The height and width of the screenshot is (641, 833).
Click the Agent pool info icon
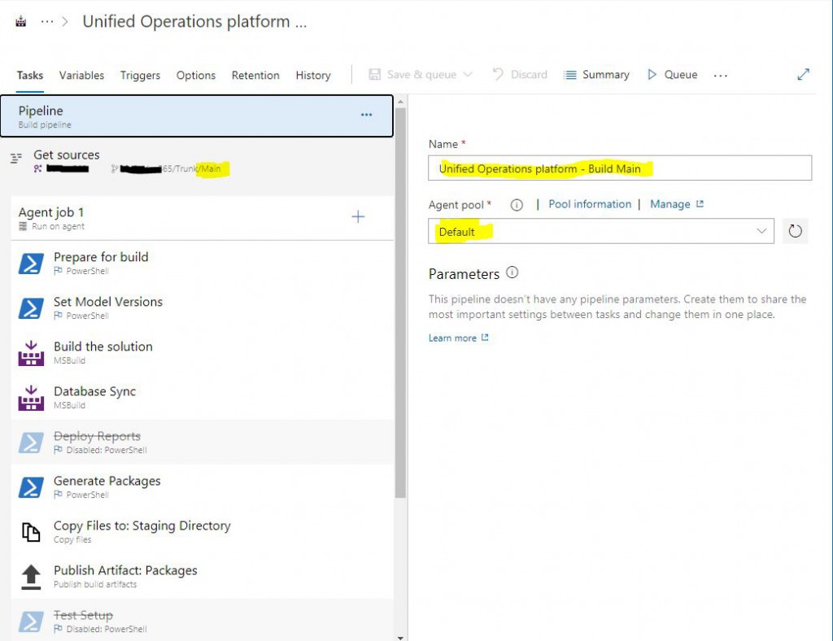(516, 205)
